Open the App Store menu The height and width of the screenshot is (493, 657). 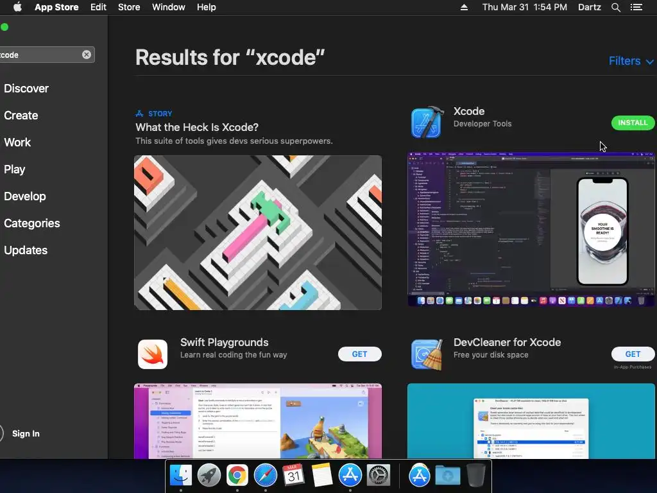(56, 7)
